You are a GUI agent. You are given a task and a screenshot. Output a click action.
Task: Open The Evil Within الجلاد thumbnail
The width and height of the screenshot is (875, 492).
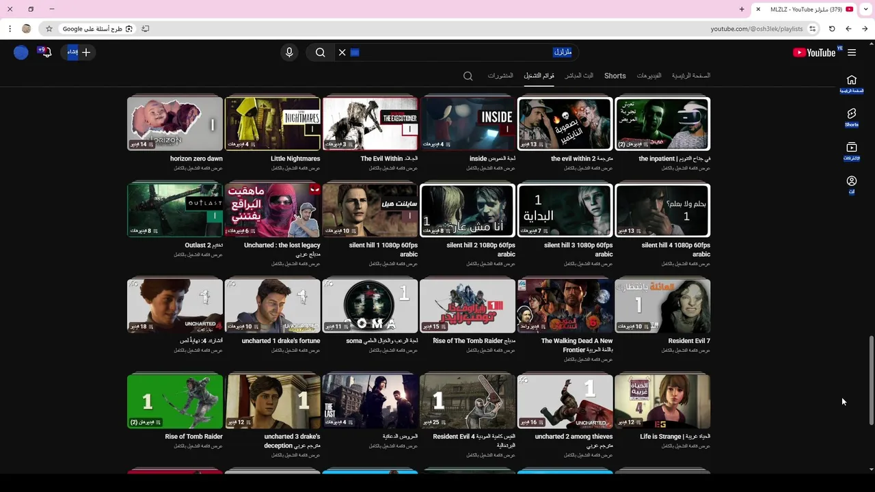(x=371, y=123)
